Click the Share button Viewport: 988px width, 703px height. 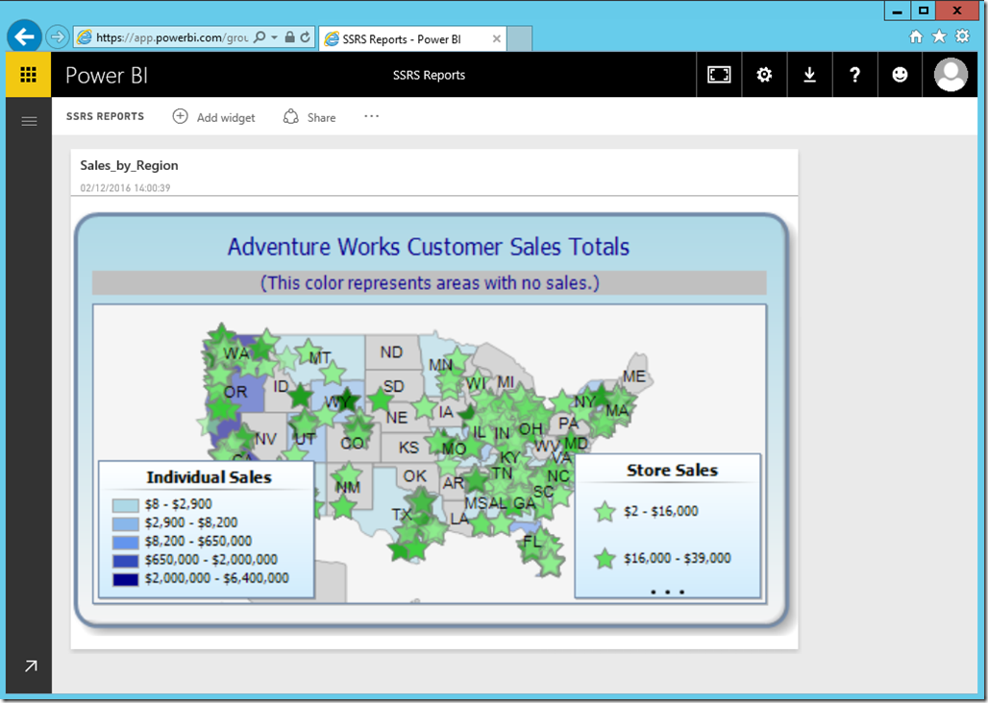(309, 117)
